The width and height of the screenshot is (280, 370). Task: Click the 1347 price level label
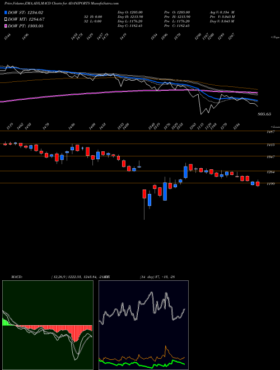coord(270,157)
